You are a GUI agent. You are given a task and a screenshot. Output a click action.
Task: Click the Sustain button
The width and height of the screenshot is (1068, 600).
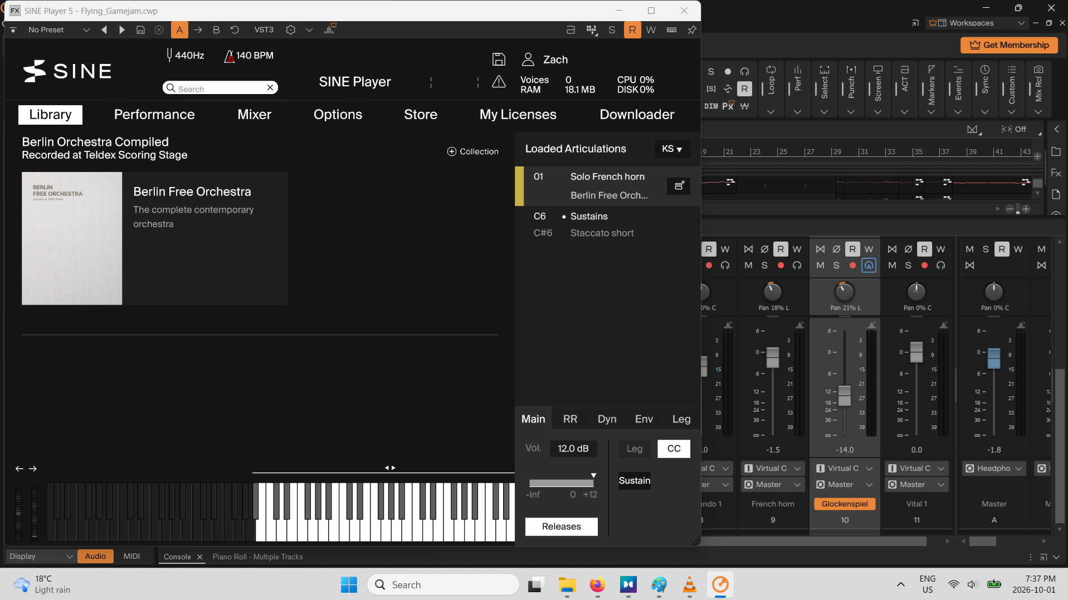point(635,480)
